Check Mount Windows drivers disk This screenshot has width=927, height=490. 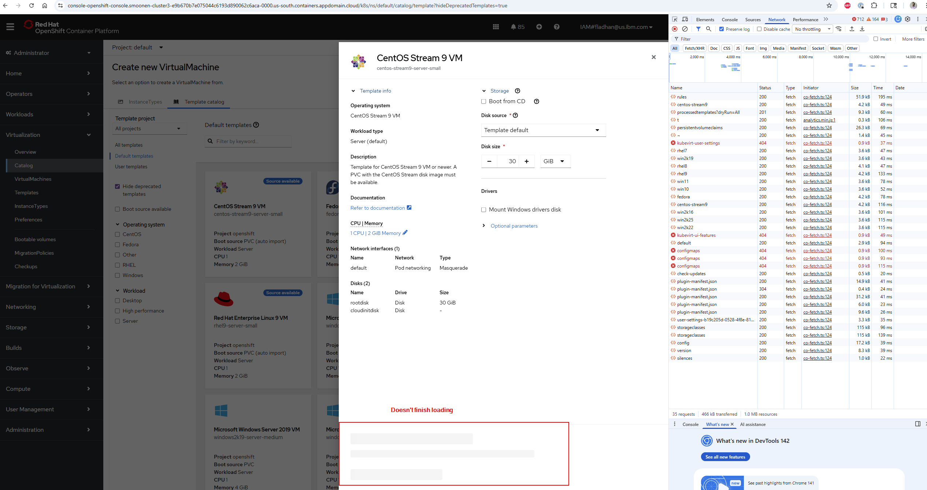pyautogui.click(x=483, y=210)
